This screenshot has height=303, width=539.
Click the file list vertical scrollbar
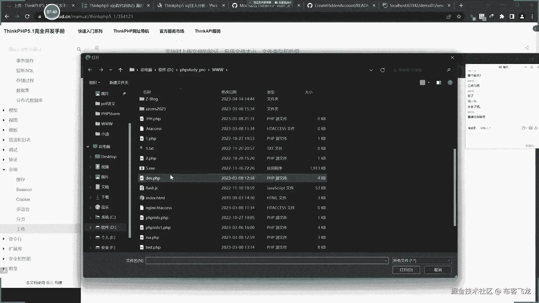[x=455, y=187]
